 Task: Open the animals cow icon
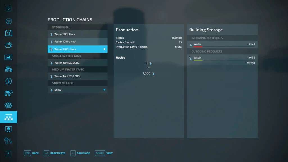point(8,93)
